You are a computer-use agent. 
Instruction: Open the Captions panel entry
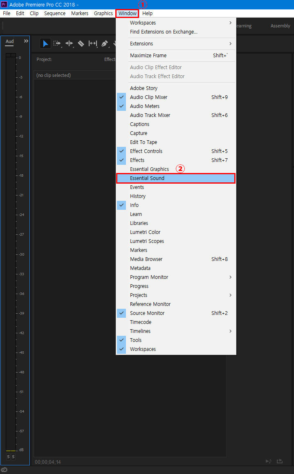coord(176,124)
